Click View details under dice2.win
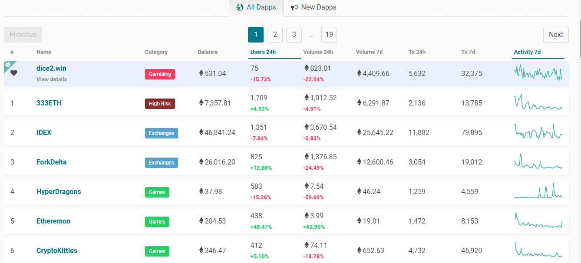 [52, 79]
